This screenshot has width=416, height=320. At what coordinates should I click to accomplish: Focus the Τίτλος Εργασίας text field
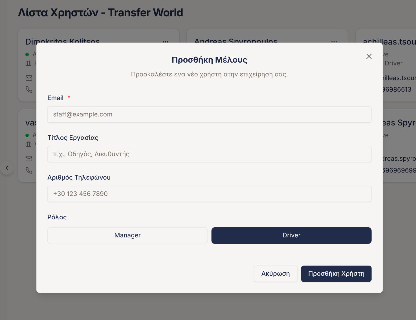click(209, 154)
